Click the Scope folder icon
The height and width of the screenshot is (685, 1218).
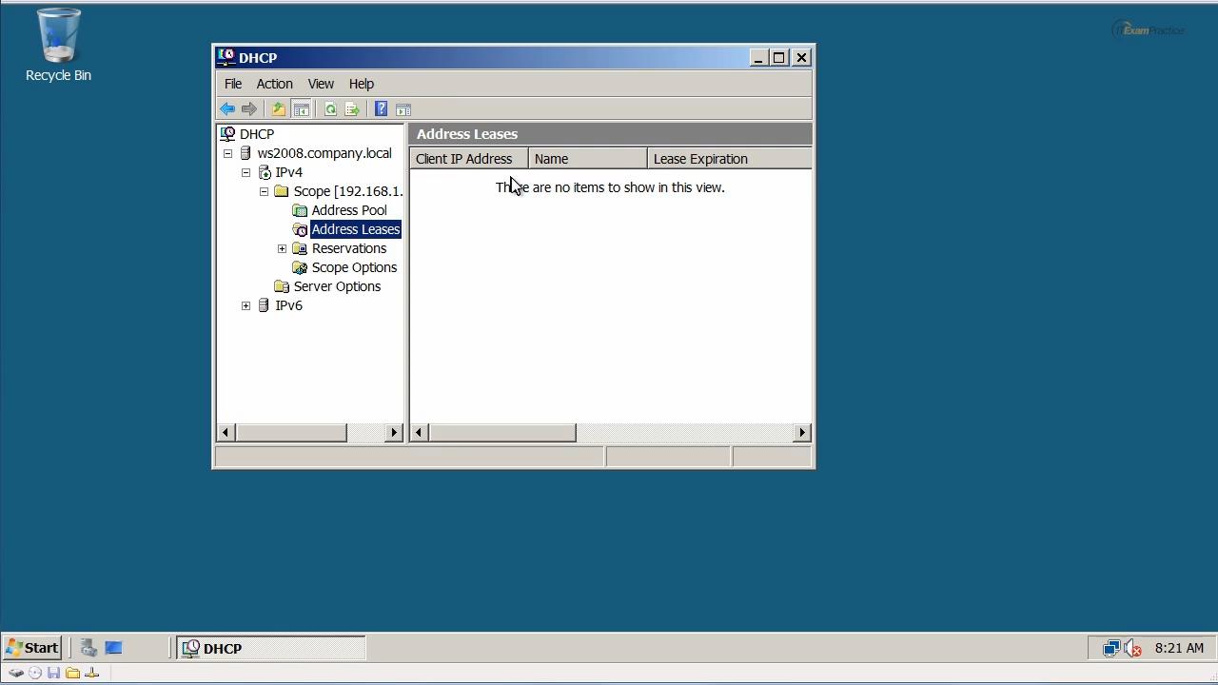pyautogui.click(x=282, y=191)
